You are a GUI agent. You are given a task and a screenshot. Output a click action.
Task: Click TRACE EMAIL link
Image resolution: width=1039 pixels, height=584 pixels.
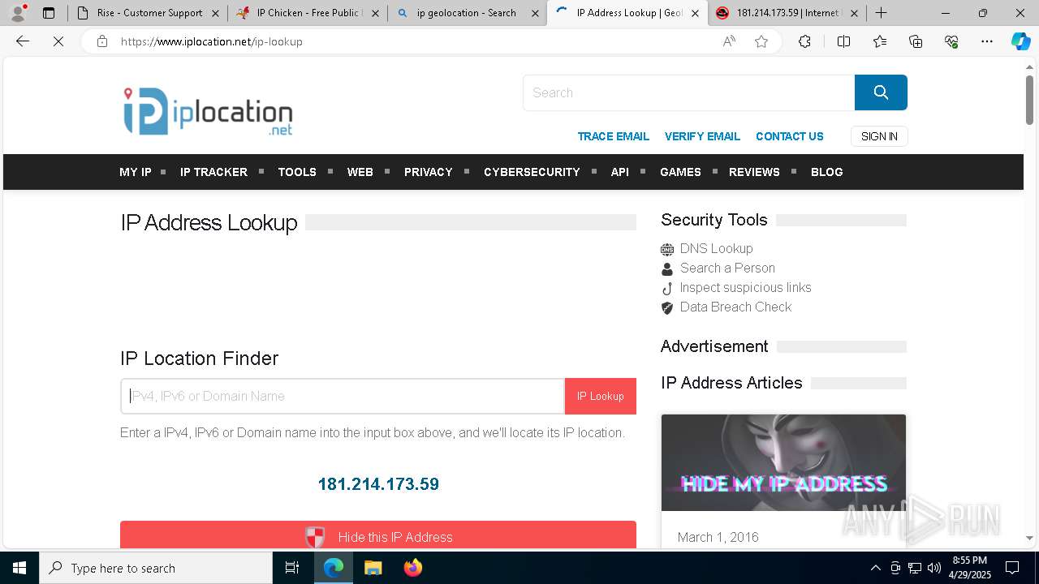(614, 136)
